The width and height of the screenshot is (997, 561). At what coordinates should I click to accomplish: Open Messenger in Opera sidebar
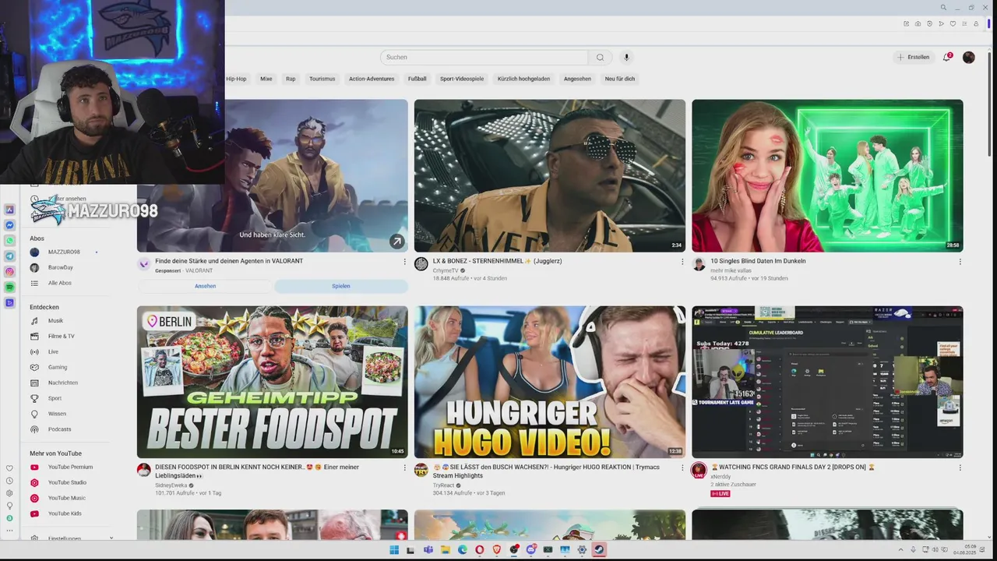point(9,225)
